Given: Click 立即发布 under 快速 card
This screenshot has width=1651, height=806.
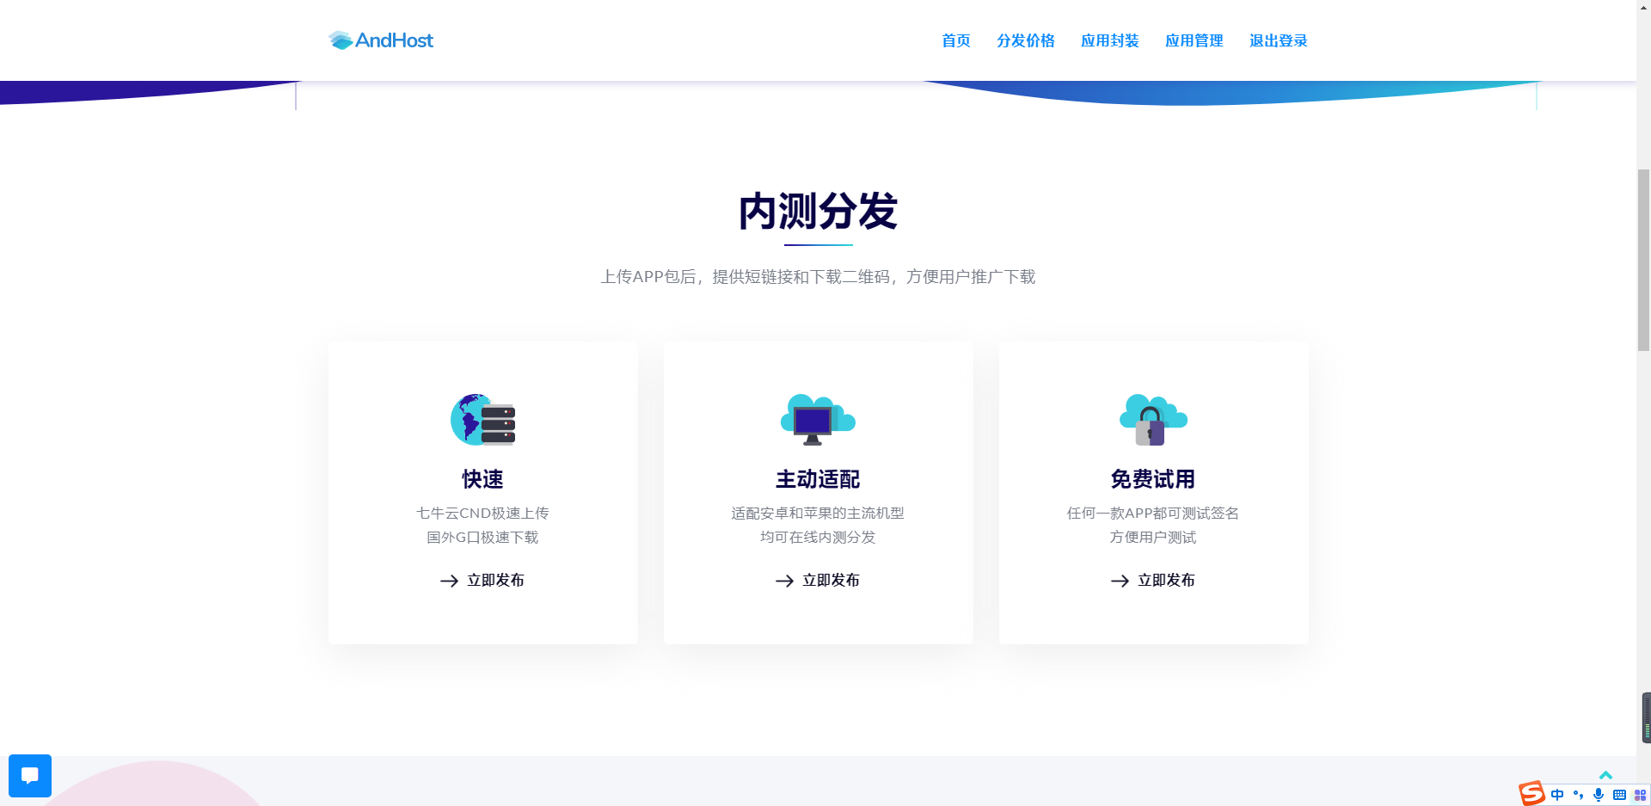Looking at the screenshot, I should click(482, 581).
